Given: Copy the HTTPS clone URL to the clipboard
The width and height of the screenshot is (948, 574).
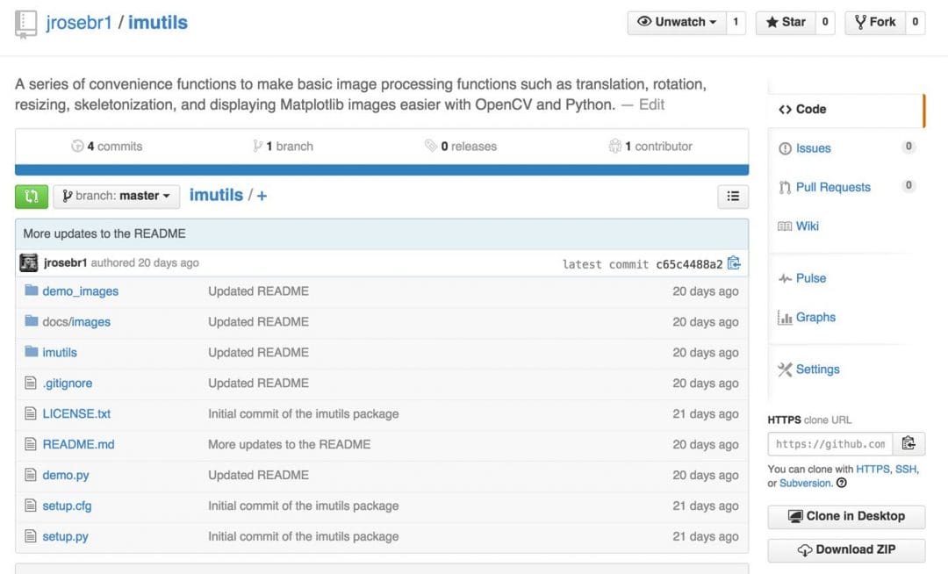Looking at the screenshot, I should tap(908, 443).
